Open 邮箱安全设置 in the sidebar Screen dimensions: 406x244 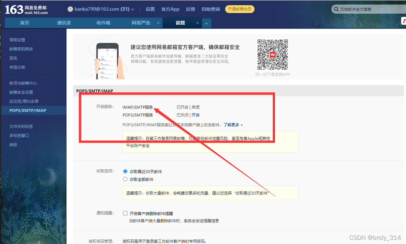click(21, 92)
